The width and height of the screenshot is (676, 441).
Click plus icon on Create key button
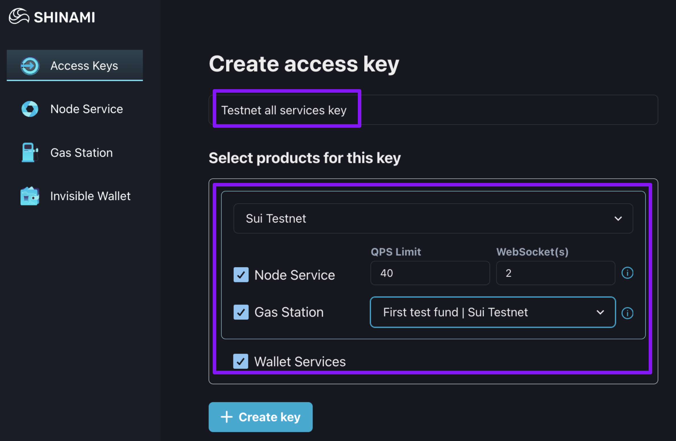pos(227,417)
